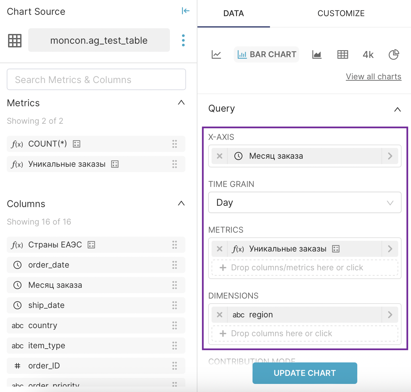Select the big number 4k chart icon
411x392 pixels.
(x=368, y=54)
